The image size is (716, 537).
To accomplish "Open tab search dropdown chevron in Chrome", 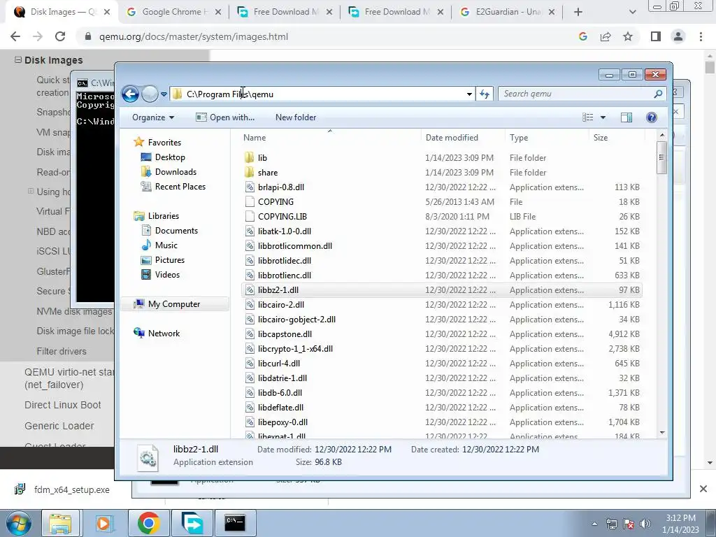I will tap(632, 12).
